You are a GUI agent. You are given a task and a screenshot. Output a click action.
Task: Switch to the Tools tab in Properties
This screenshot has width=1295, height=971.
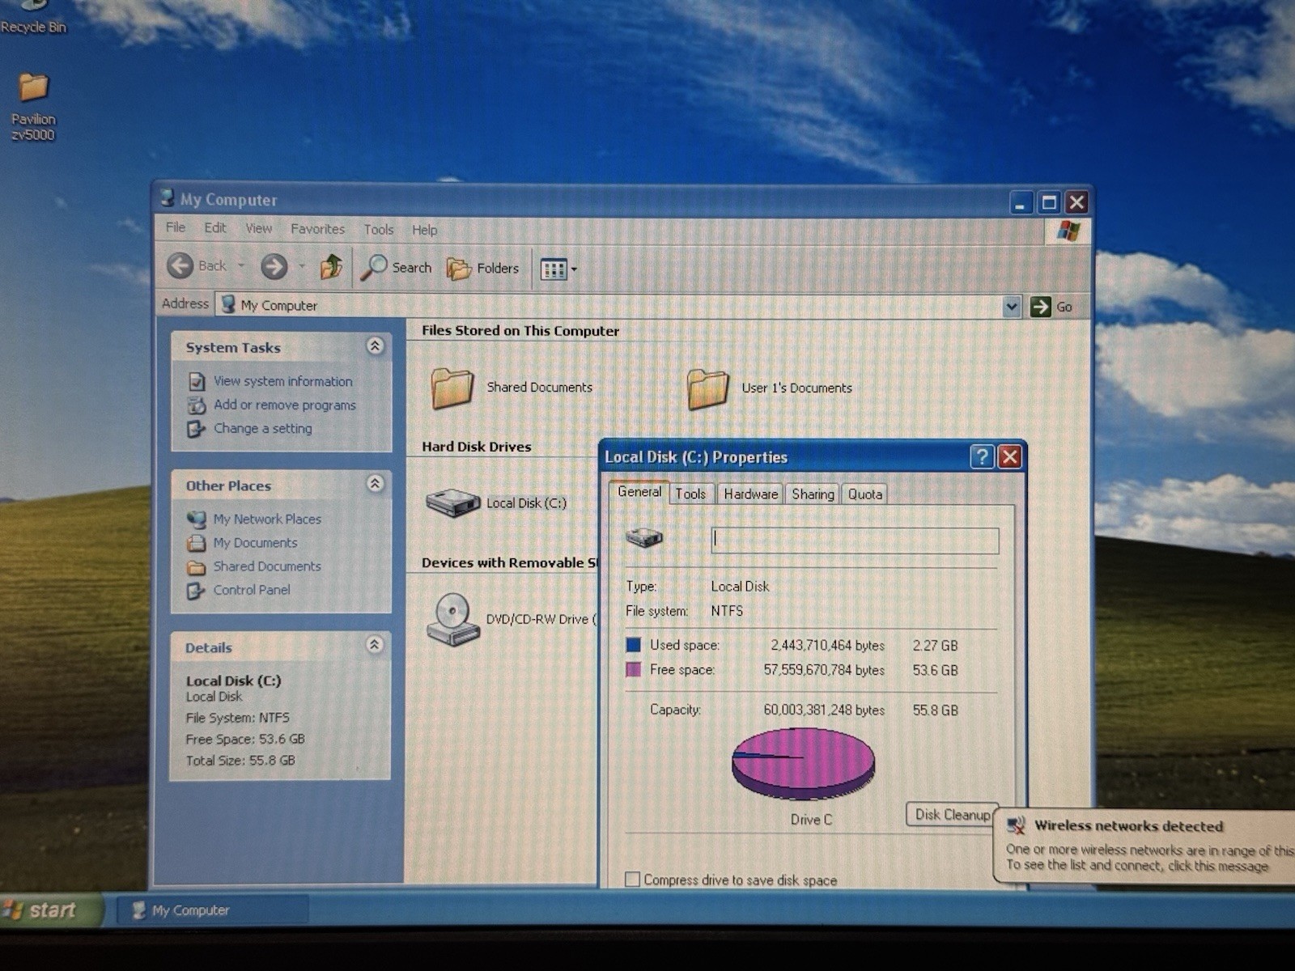point(690,494)
